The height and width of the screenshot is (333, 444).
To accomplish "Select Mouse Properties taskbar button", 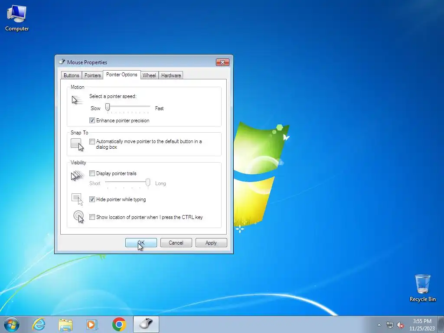I will 146,324.
